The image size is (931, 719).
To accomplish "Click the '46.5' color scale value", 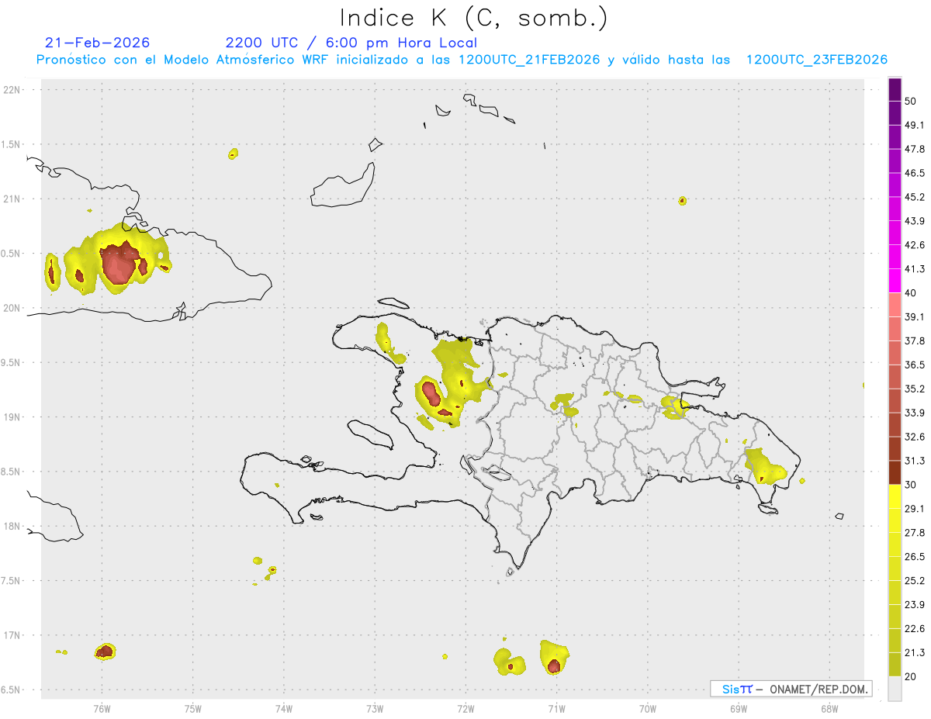I will (x=915, y=173).
